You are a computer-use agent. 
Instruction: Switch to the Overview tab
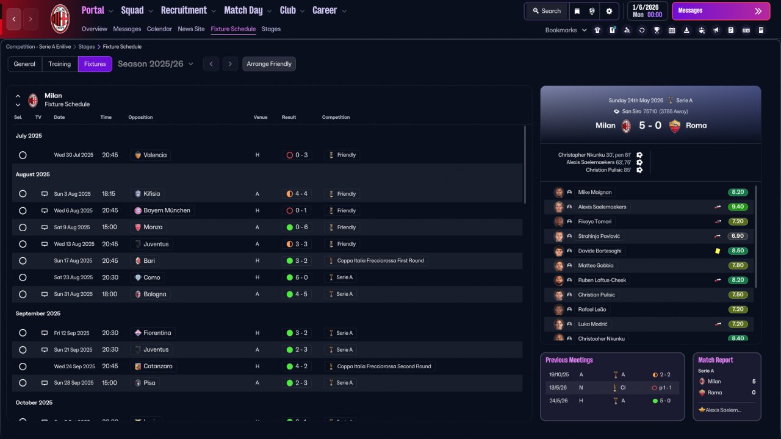(95, 29)
